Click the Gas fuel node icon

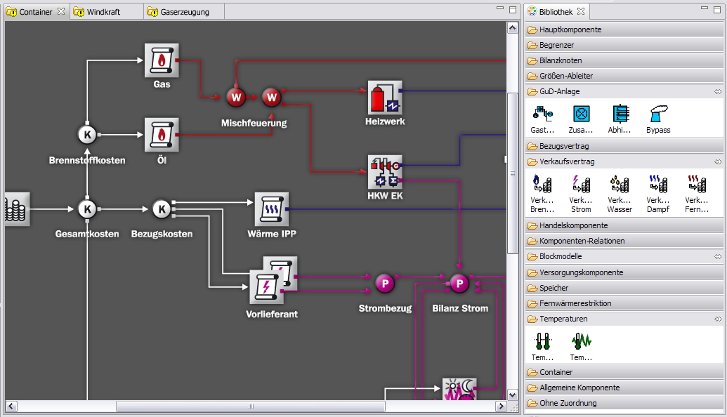coord(162,61)
